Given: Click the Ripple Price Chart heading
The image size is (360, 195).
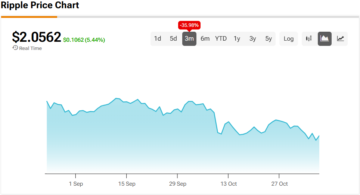Looking at the screenshot, I should point(40,6).
